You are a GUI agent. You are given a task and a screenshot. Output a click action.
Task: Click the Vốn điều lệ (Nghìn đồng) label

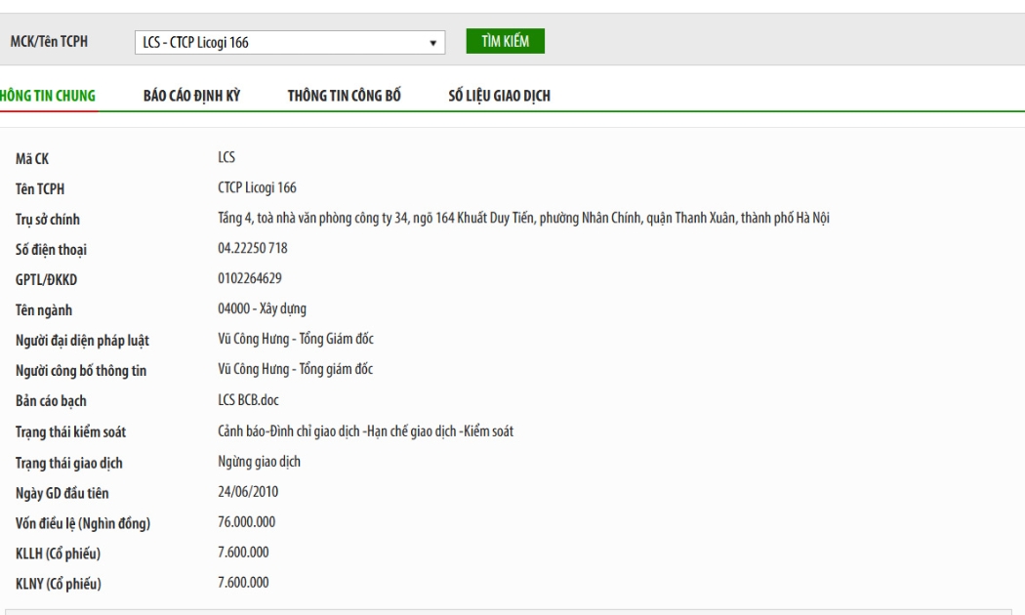(x=83, y=523)
